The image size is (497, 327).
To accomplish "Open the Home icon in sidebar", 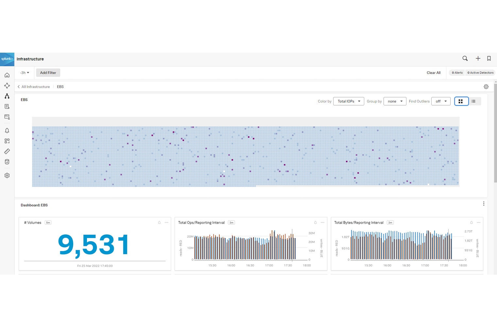I will tap(7, 75).
